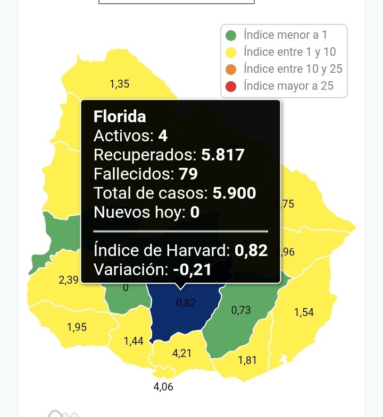Click the yellow legend dot for 'Índice entre 1 y 10'
383x417 pixels.
pos(231,52)
